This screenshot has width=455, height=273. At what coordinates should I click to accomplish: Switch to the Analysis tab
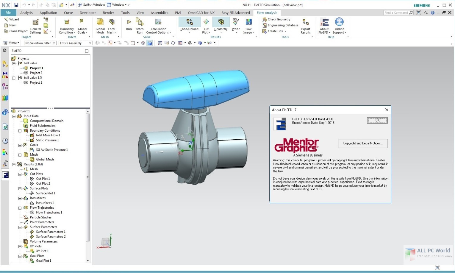coord(26,13)
